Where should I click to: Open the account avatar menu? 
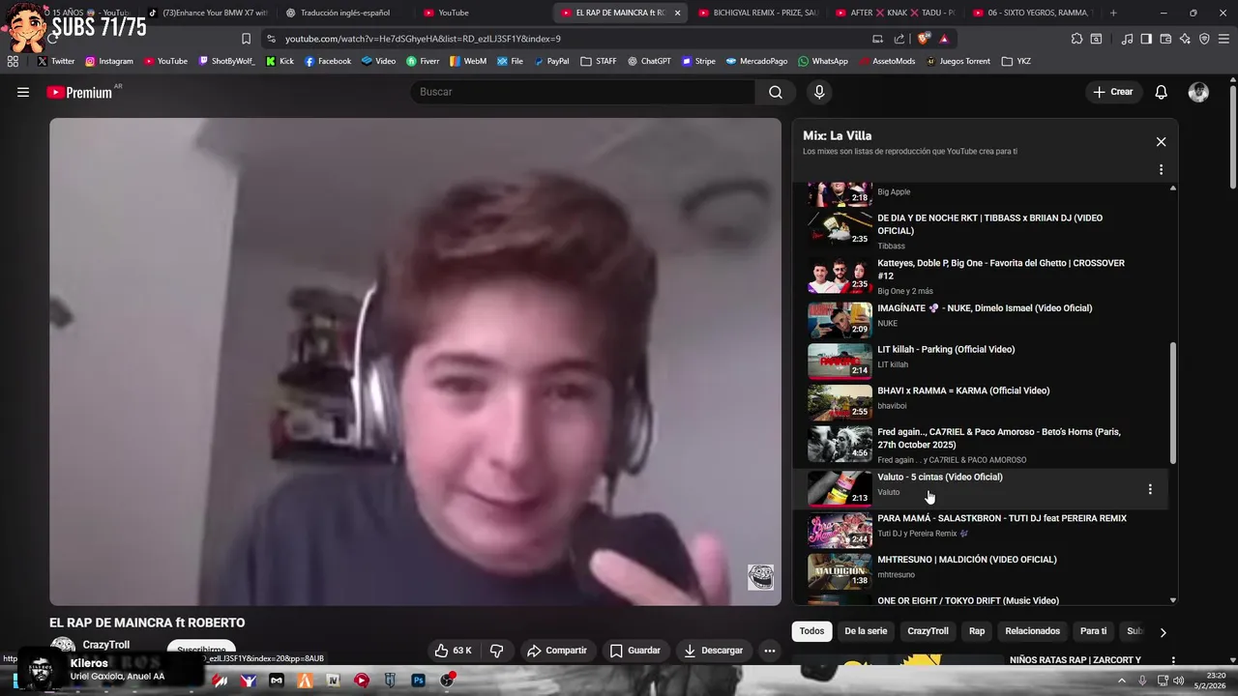[1198, 92]
